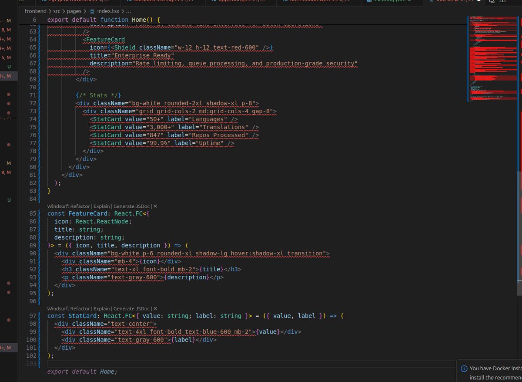Image resolution: width=522 pixels, height=382 pixels.
Task: Open the src breadcrumb dropdown
Action: [56, 11]
